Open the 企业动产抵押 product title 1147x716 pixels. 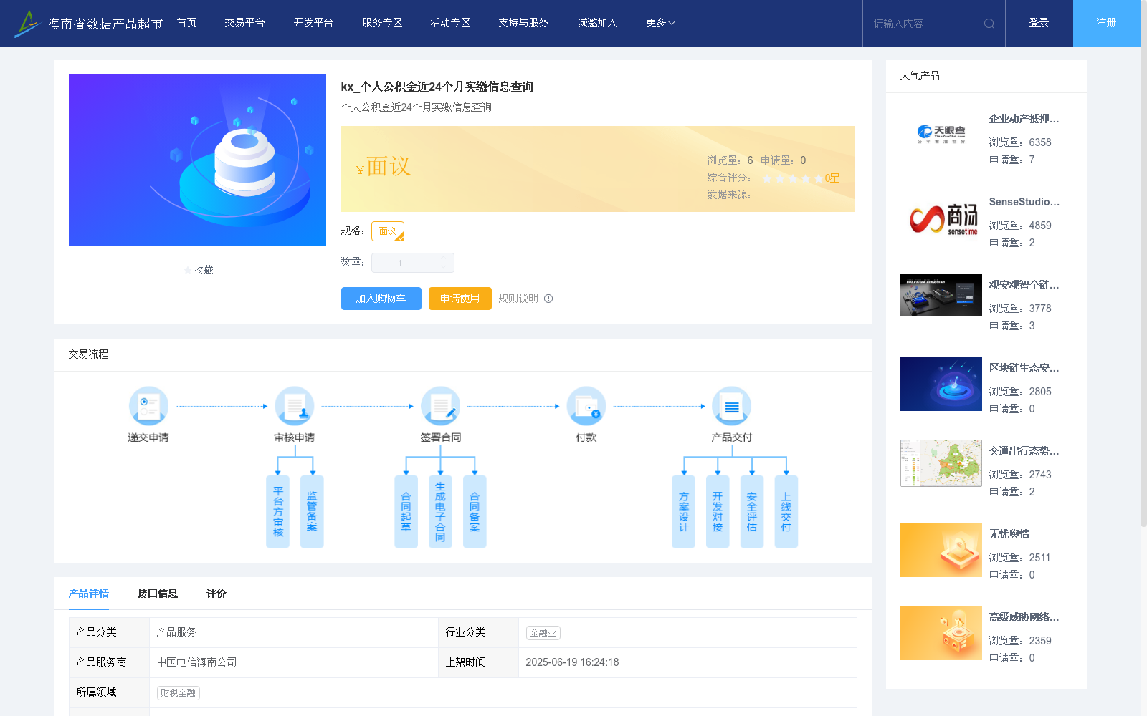pos(1024,119)
